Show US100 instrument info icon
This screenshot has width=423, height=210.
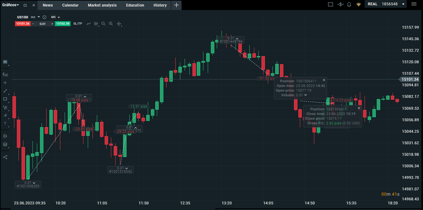[44, 17]
